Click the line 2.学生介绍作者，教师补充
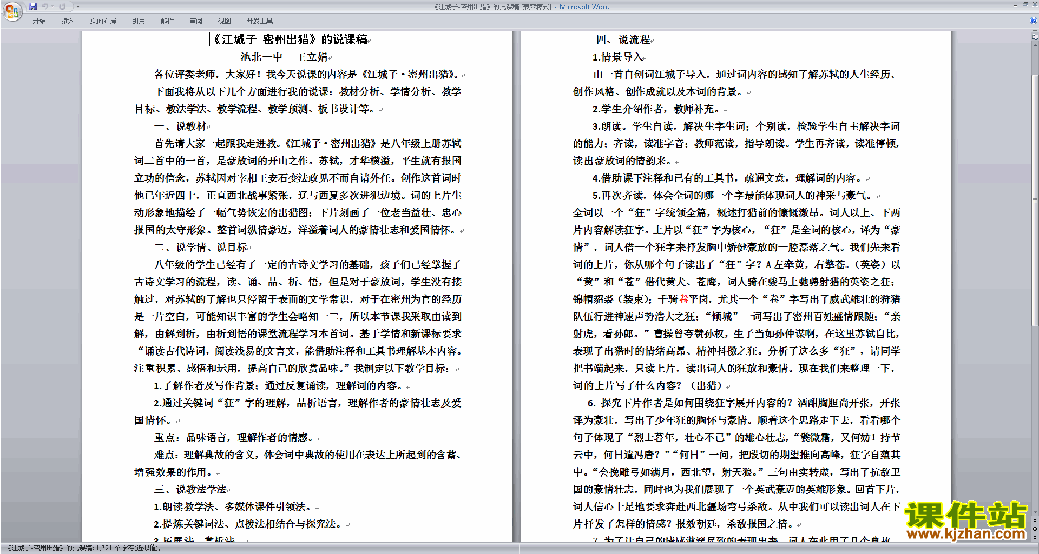The height and width of the screenshot is (554, 1039). [656, 109]
